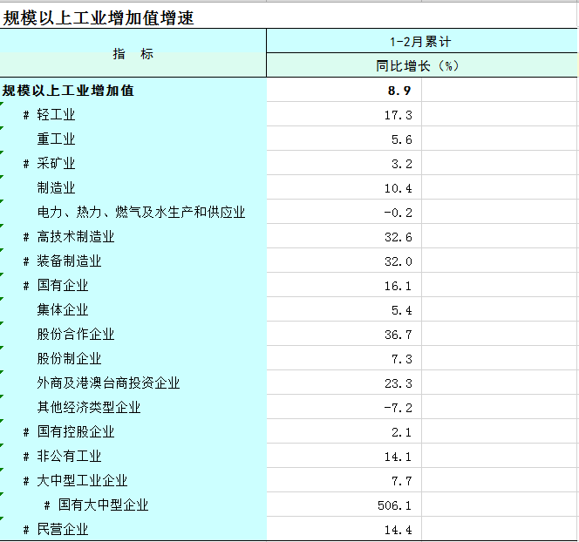
Task: Click the 8.9 value cell
Action: point(398,91)
